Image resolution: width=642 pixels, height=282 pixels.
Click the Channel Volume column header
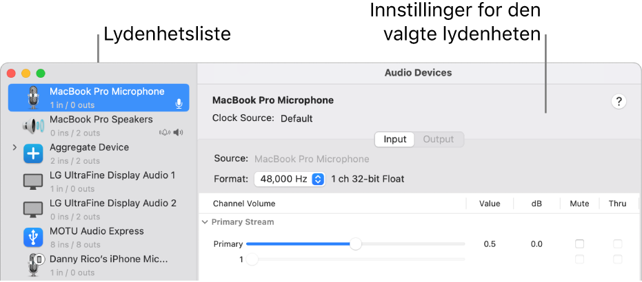(244, 204)
